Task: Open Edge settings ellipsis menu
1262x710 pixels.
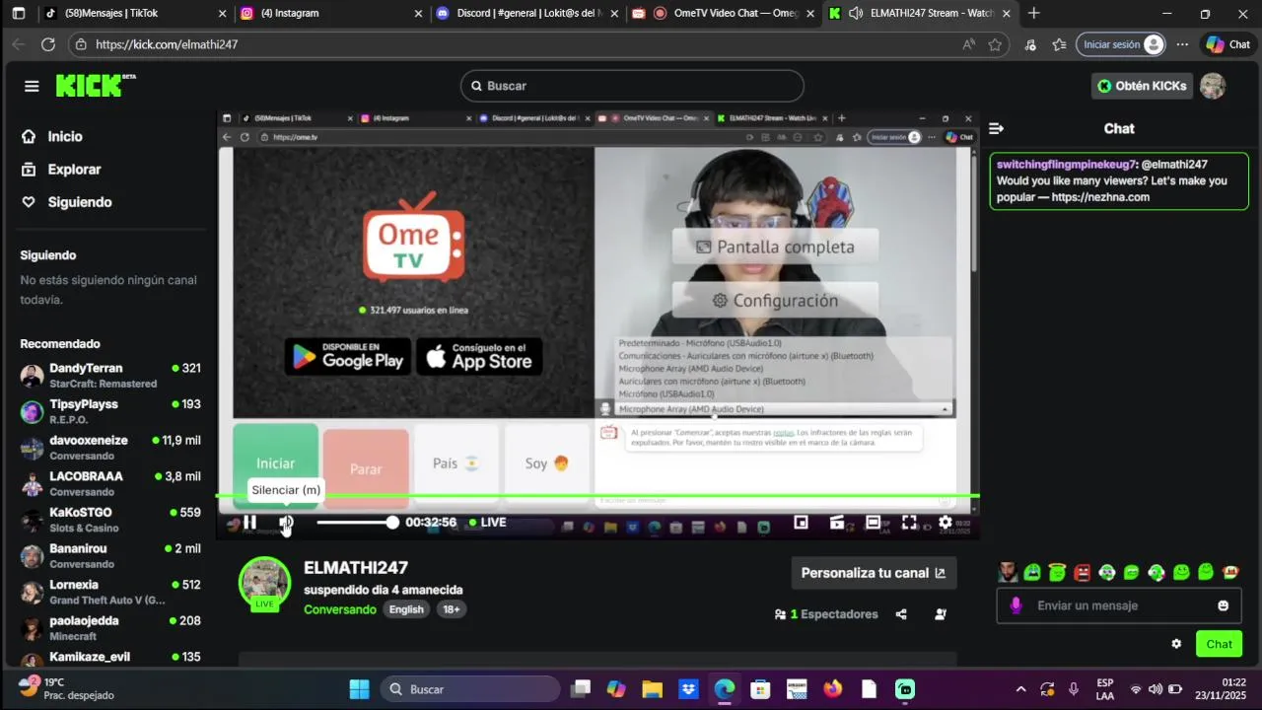Action: [x=1182, y=44]
